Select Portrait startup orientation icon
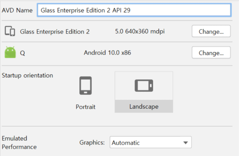The image size is (239, 156). pos(86,86)
